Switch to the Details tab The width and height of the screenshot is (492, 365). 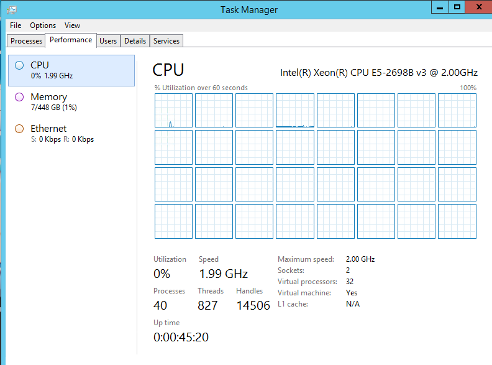click(x=135, y=41)
